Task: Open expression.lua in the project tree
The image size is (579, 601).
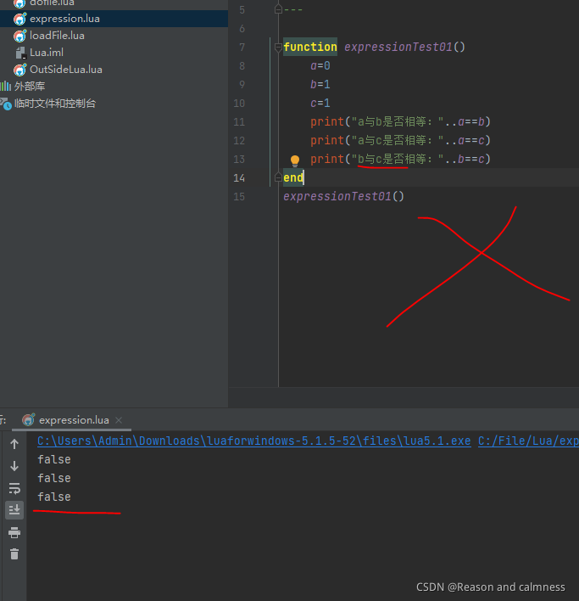Action: (x=64, y=19)
